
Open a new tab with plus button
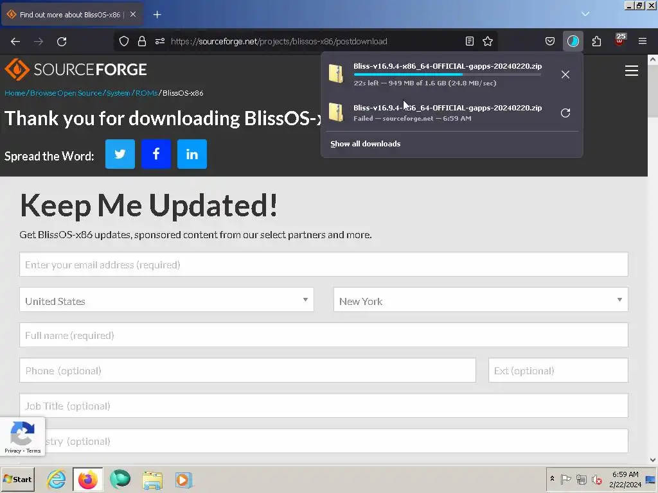tap(157, 15)
